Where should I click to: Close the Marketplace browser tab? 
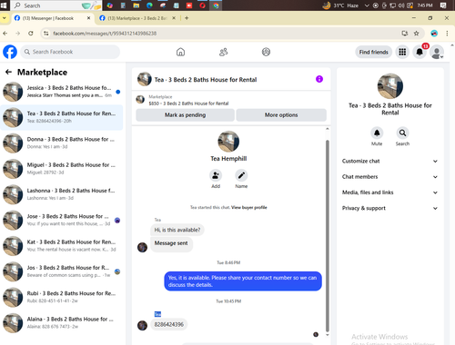click(x=174, y=18)
